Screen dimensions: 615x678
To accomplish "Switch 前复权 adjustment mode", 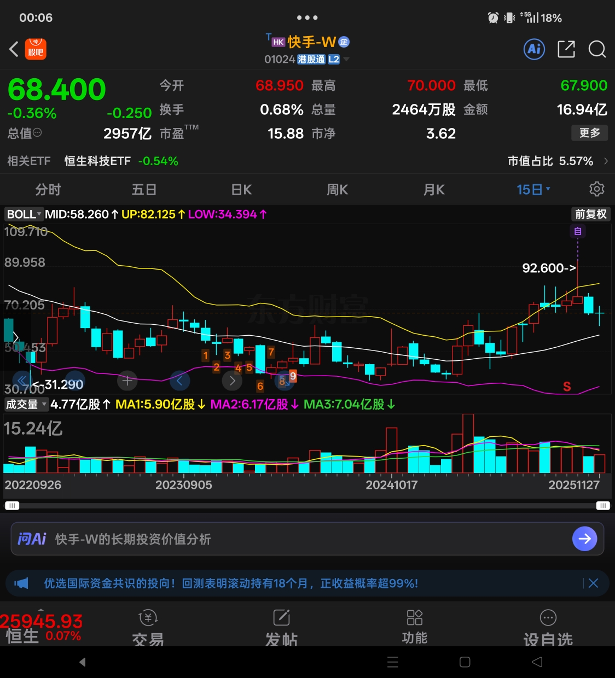I will 591,214.
